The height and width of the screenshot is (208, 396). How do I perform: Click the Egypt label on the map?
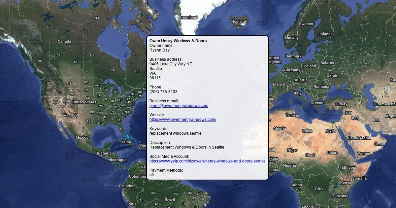pos(330,131)
